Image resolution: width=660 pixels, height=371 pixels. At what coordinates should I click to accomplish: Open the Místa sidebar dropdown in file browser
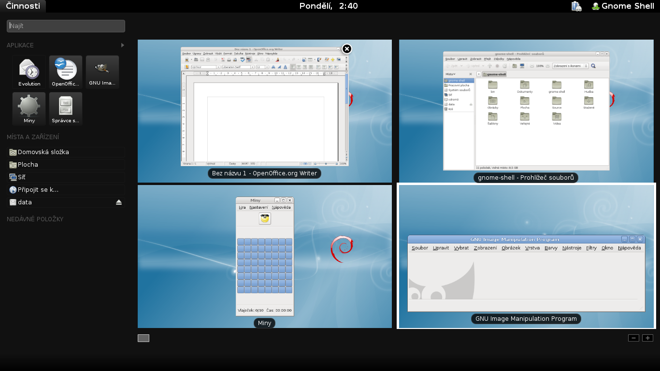pyautogui.click(x=450, y=74)
